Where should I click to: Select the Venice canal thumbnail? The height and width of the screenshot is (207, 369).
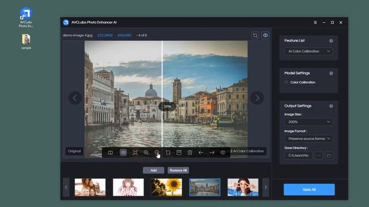click(205, 187)
